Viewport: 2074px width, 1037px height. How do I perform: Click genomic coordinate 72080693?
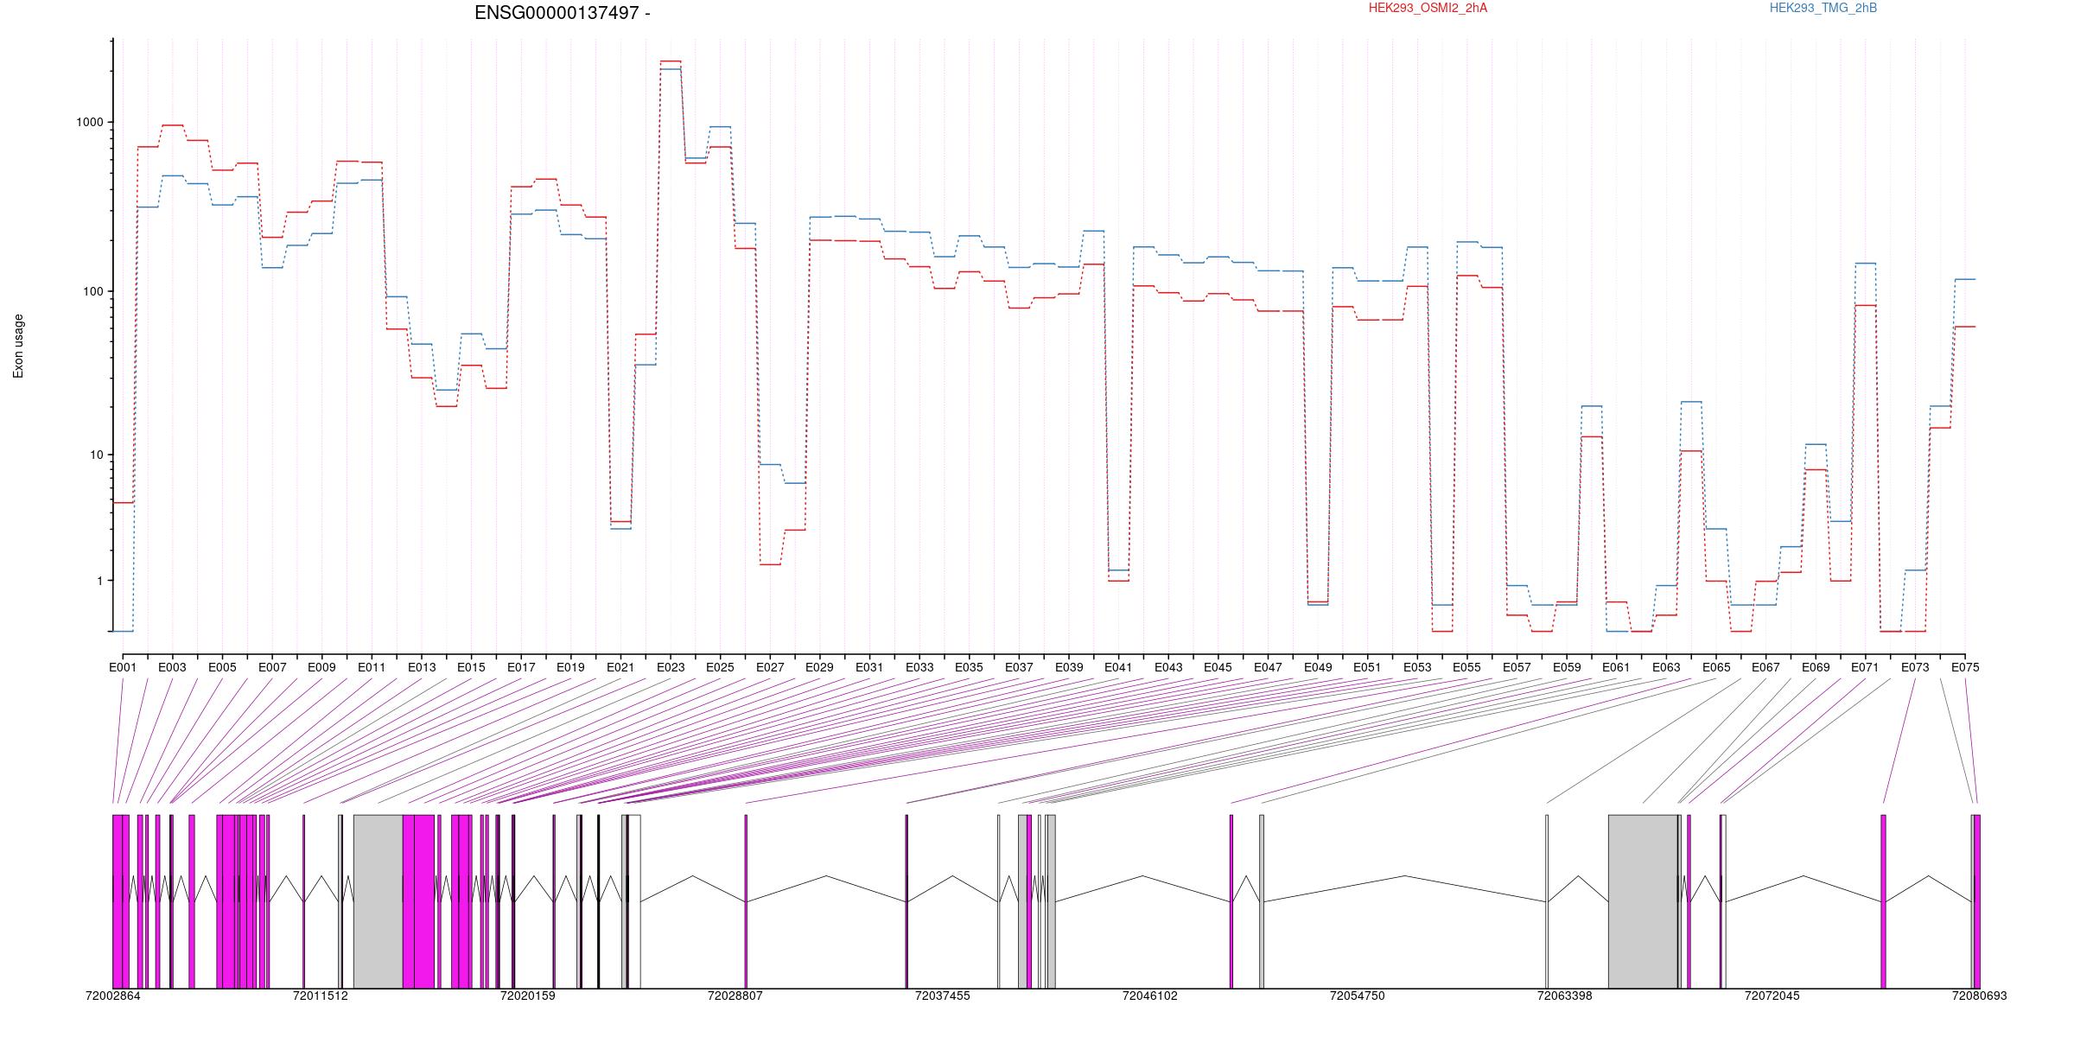[1979, 996]
